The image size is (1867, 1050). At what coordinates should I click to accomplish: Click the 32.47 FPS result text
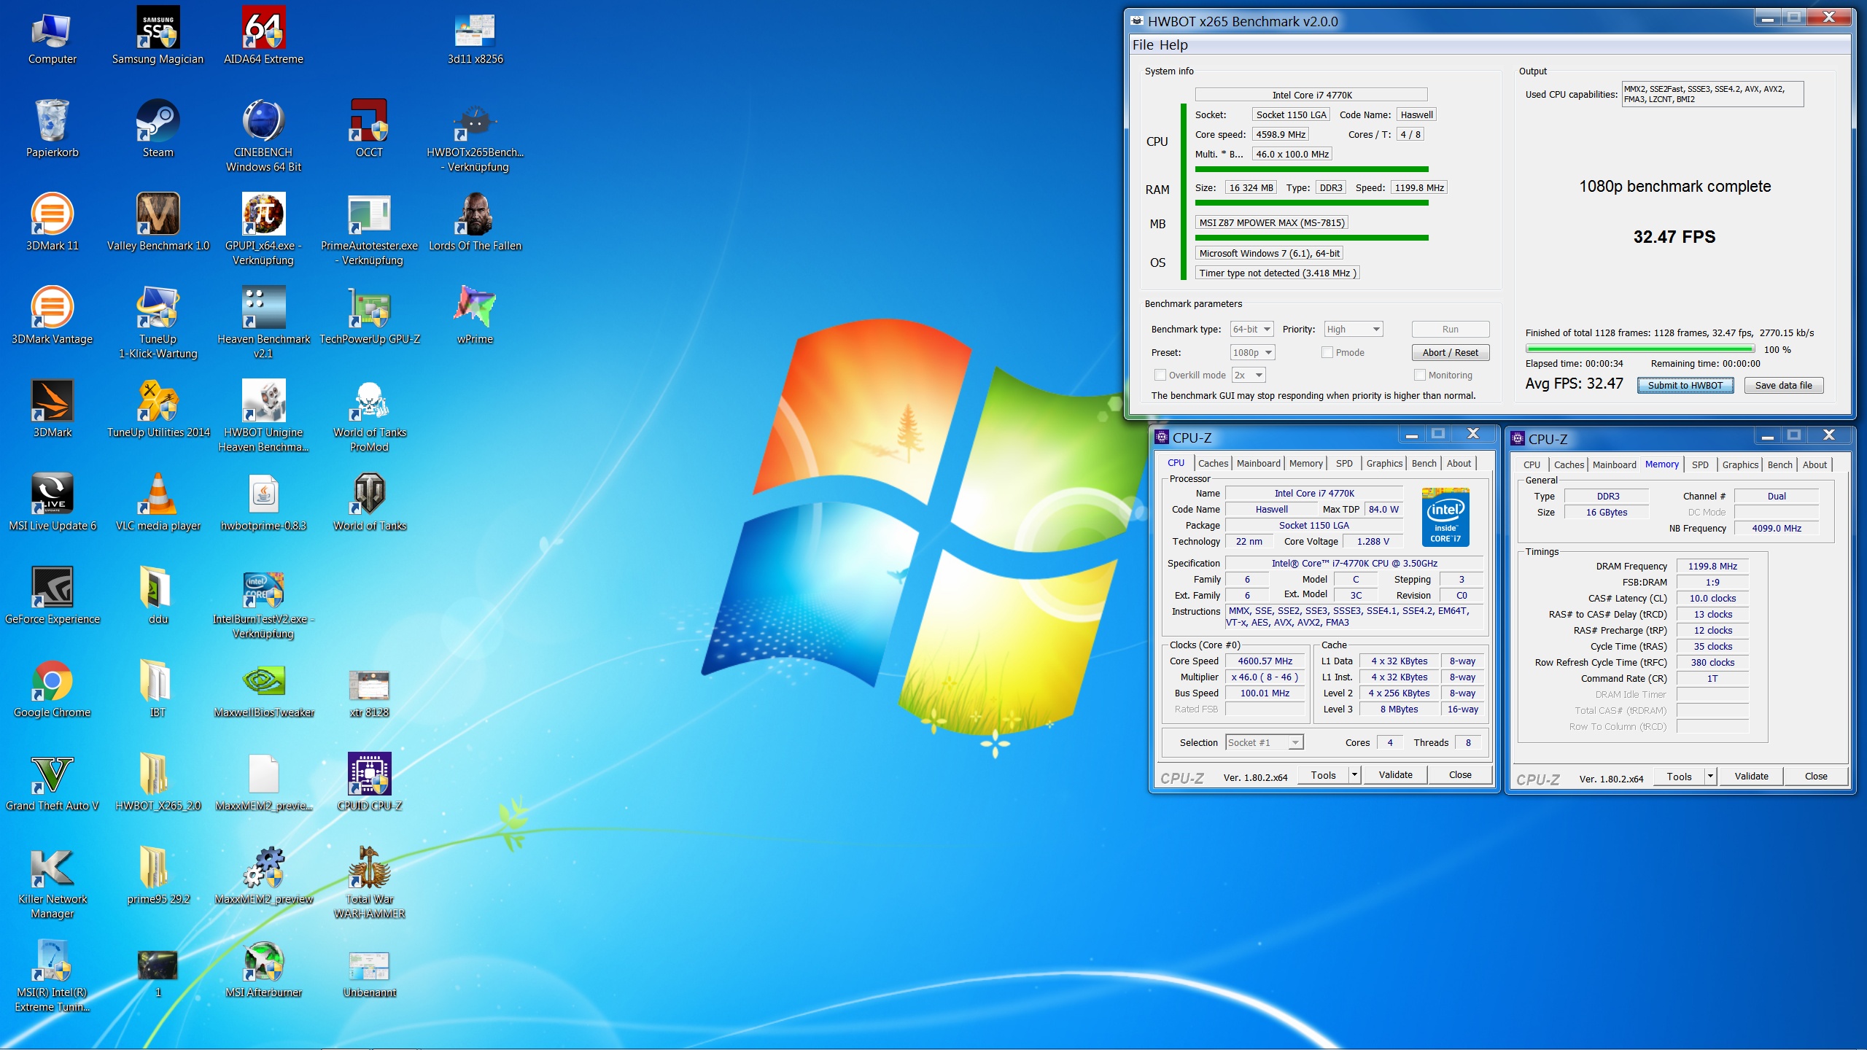click(x=1674, y=237)
